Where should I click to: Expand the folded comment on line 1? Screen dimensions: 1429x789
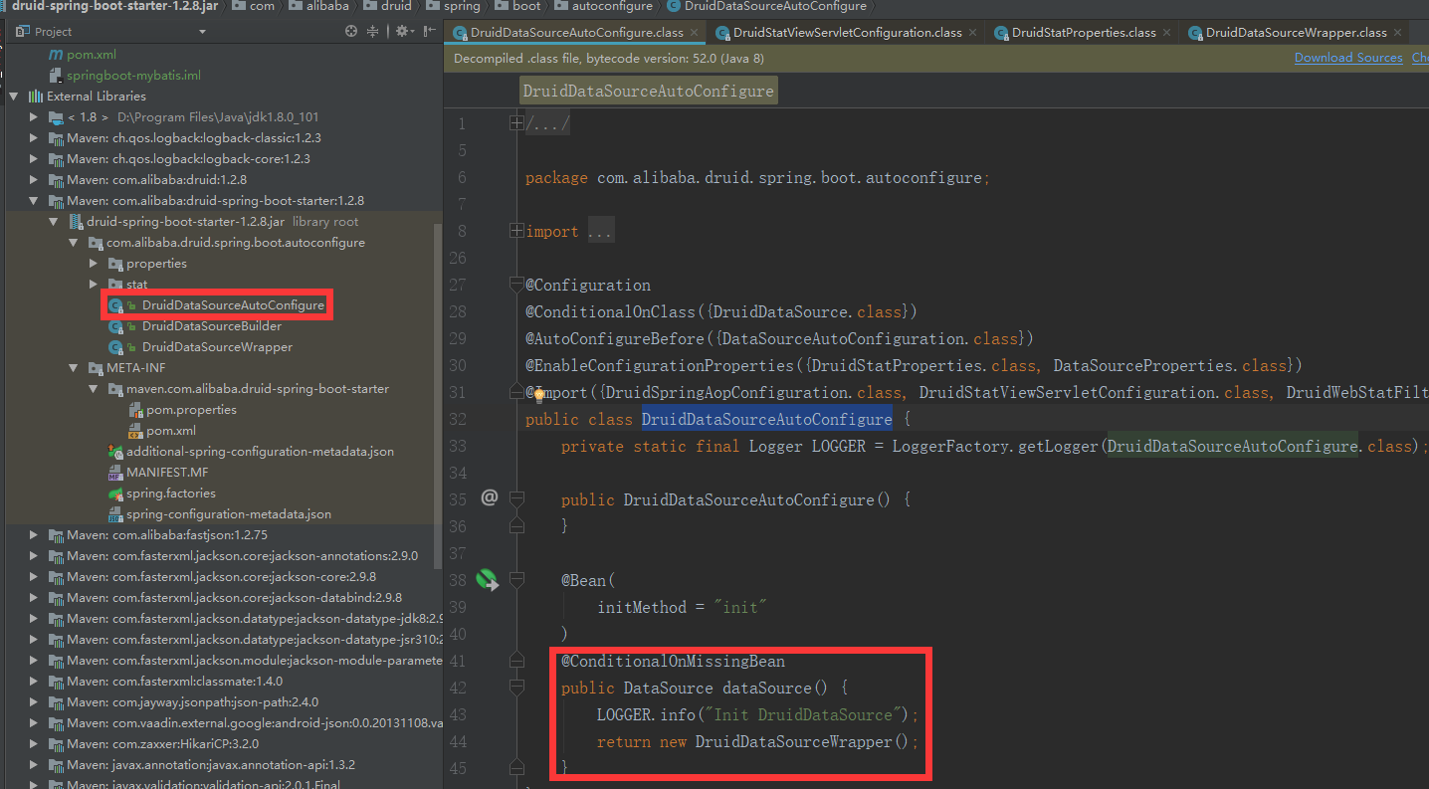pos(516,123)
